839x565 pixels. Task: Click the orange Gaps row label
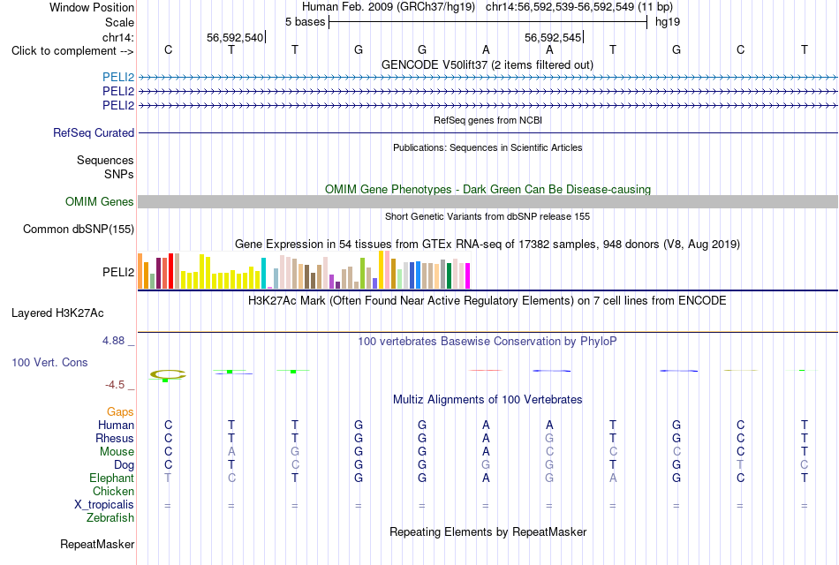click(120, 411)
